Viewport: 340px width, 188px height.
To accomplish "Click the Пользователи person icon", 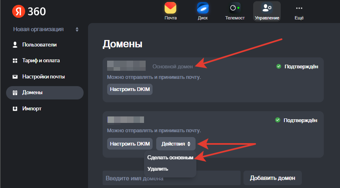I will pos(15,45).
